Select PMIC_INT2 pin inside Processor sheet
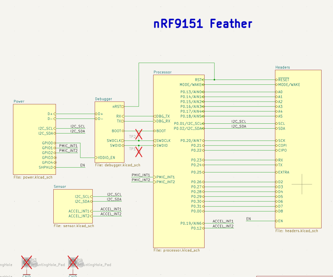Viewport: 333px width, 277px height. click(x=164, y=182)
